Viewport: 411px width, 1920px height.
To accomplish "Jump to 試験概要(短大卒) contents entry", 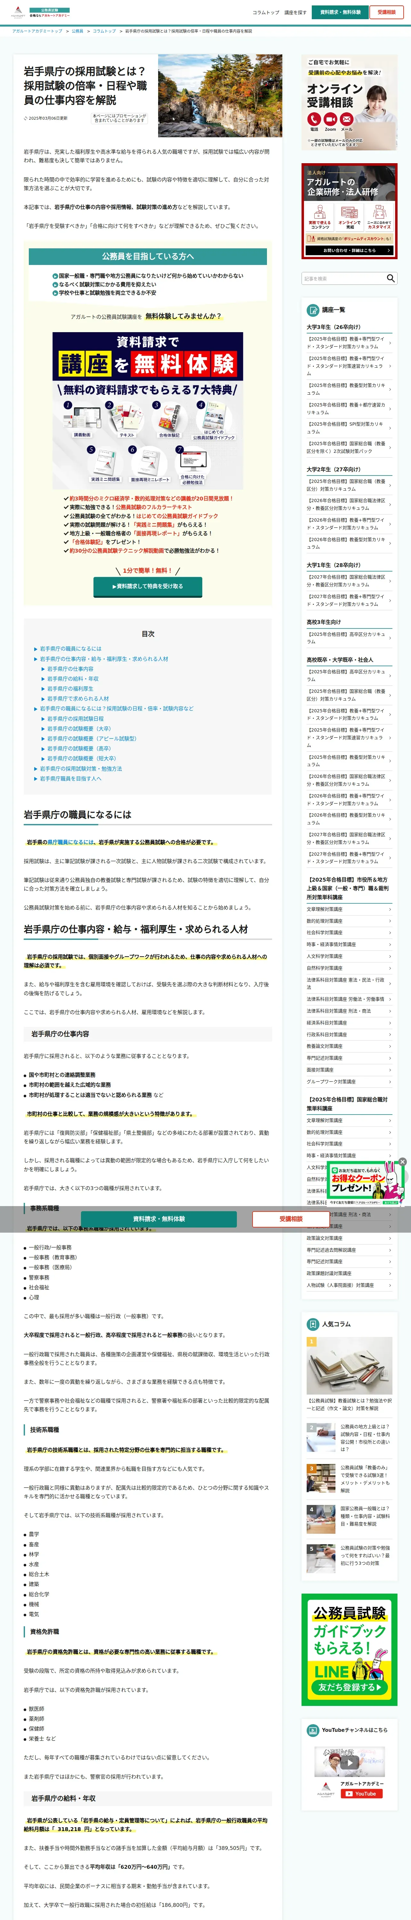I will [81, 758].
